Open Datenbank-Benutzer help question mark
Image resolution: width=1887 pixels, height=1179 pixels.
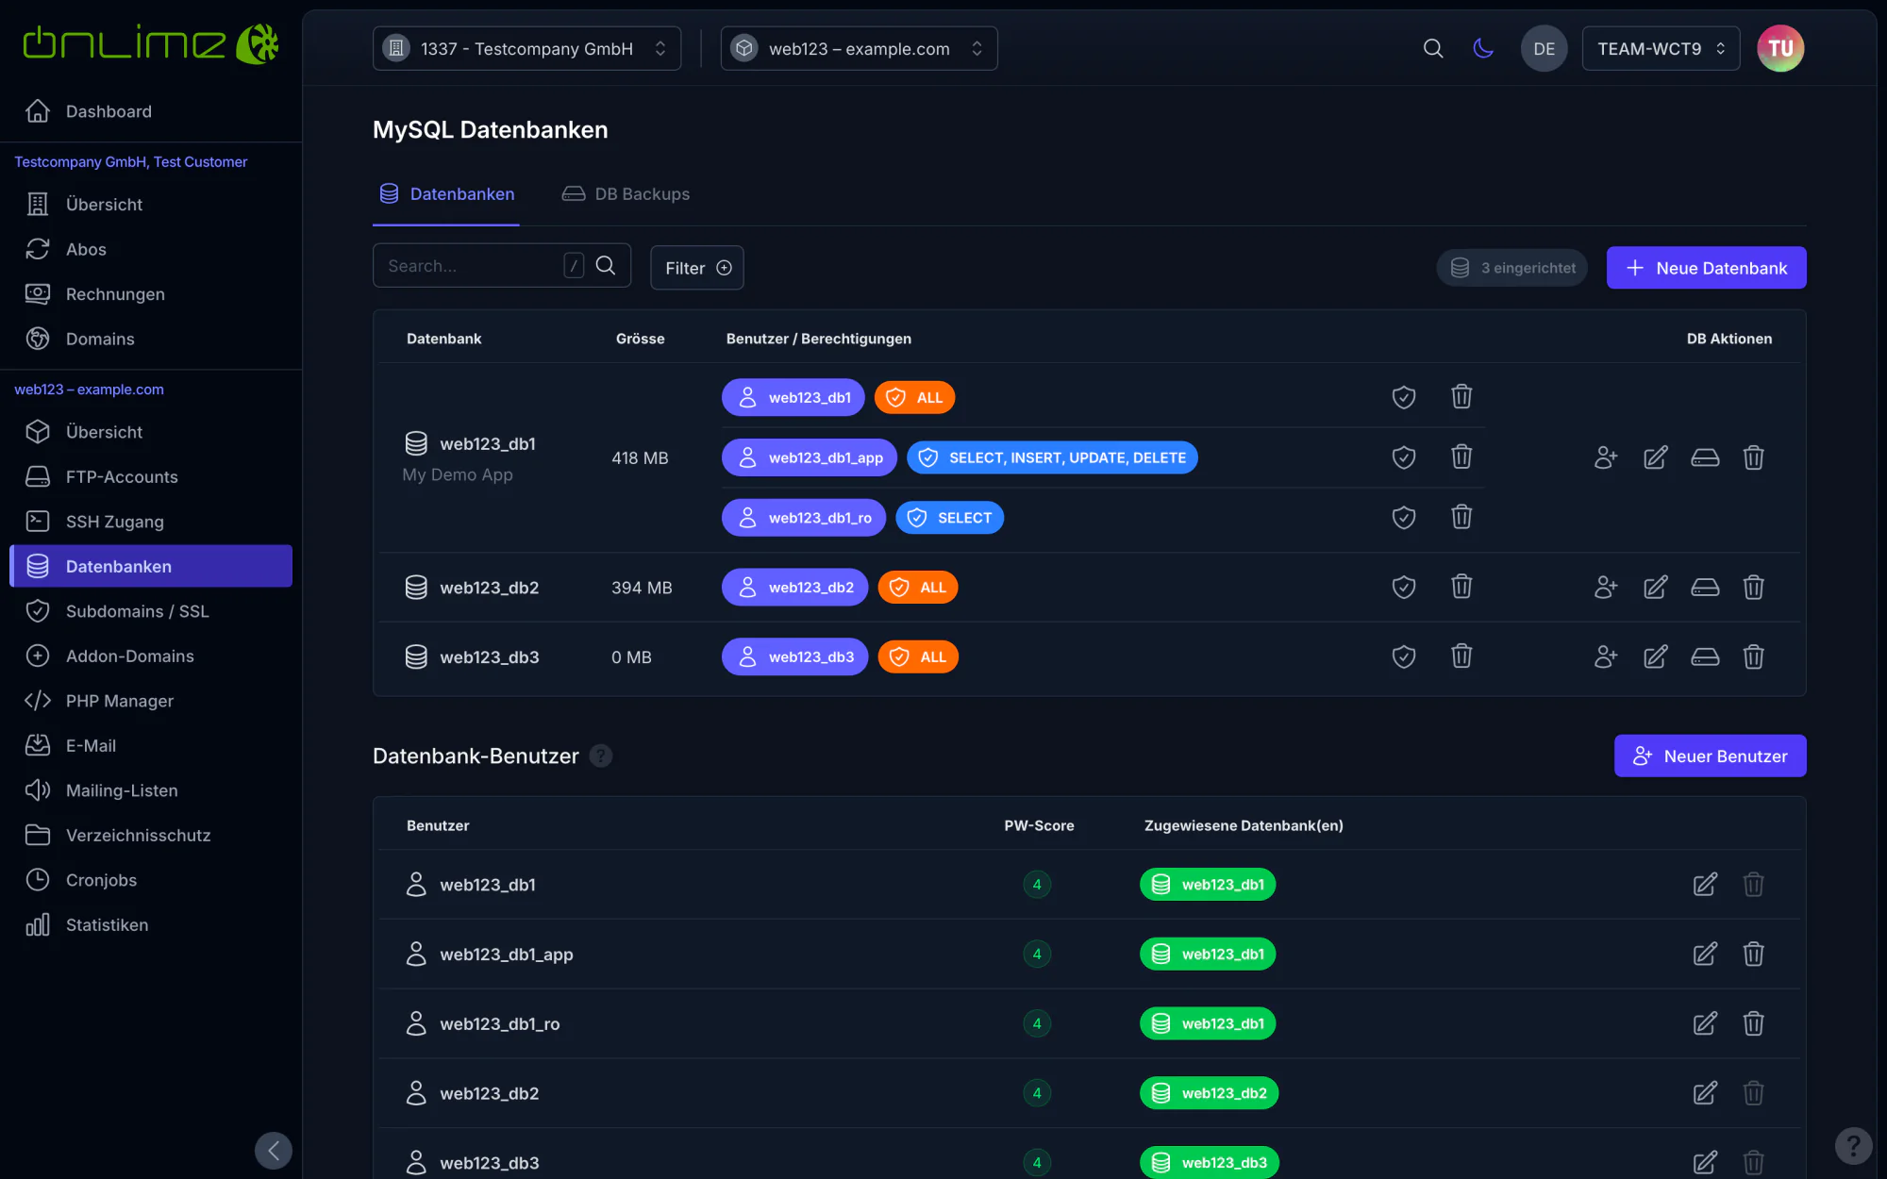[601, 756]
